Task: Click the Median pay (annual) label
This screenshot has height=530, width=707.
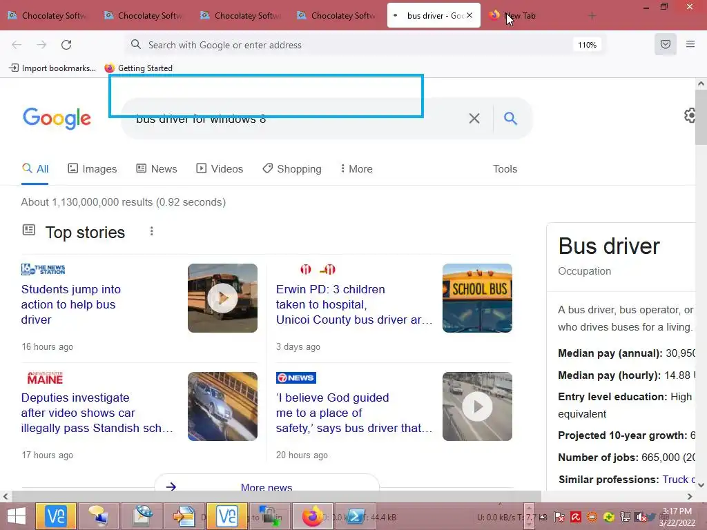Action: coord(610,353)
